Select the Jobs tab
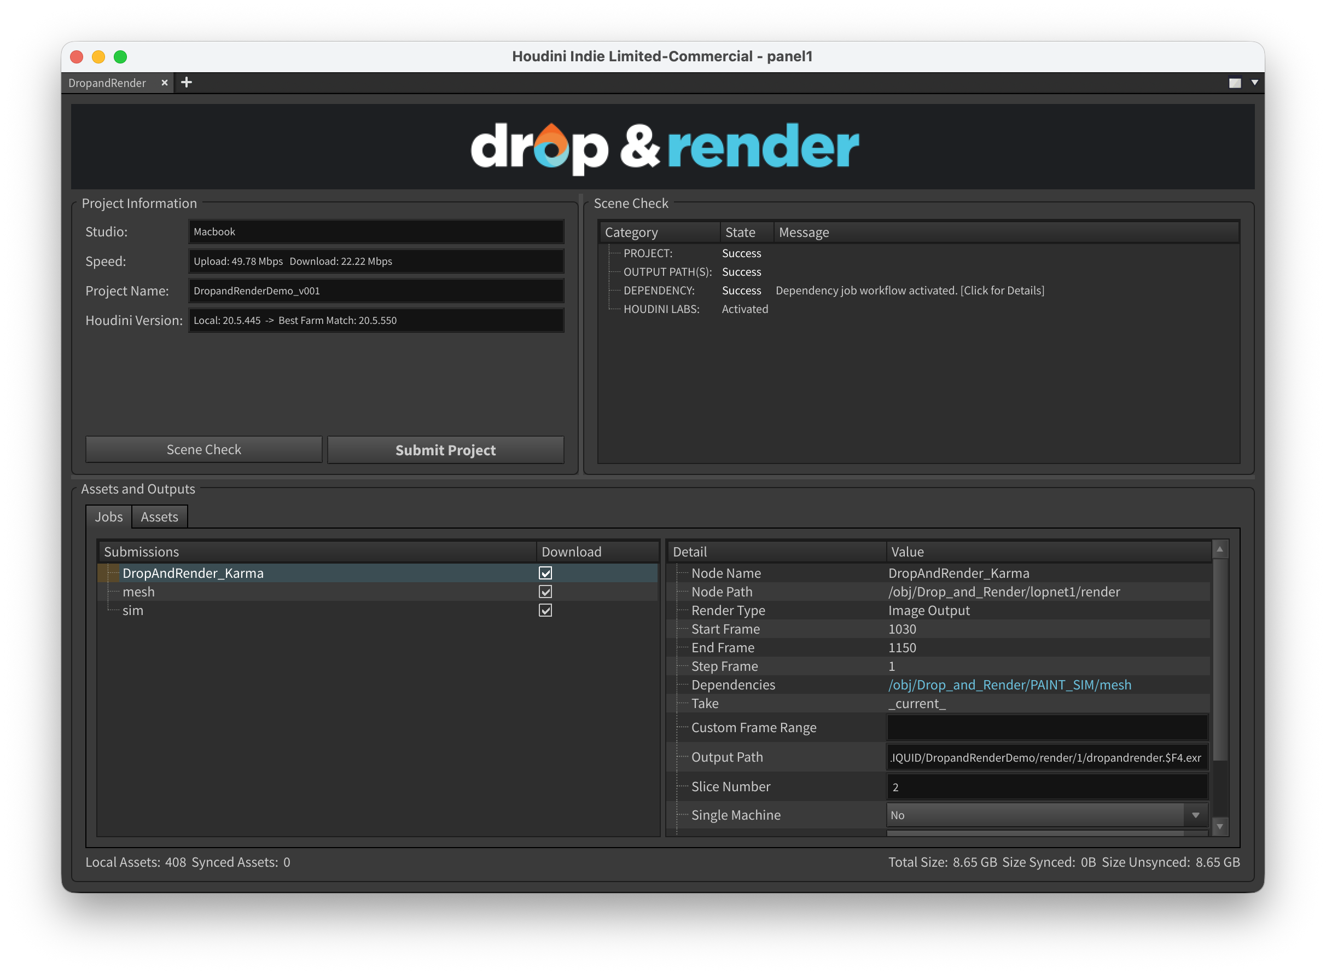Image resolution: width=1326 pixels, height=974 pixels. [x=108, y=517]
